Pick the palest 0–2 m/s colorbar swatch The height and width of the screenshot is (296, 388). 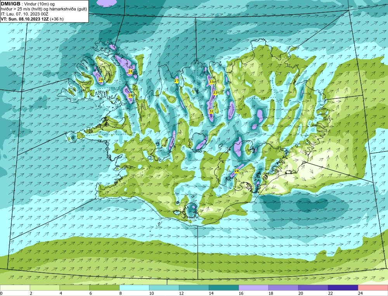point(15,287)
